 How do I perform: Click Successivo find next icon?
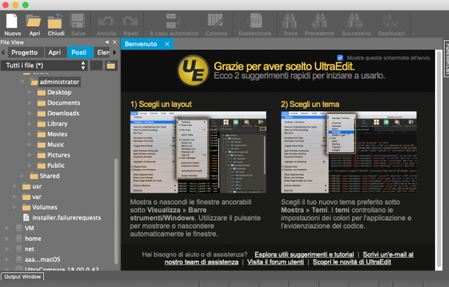pyautogui.click(x=356, y=25)
